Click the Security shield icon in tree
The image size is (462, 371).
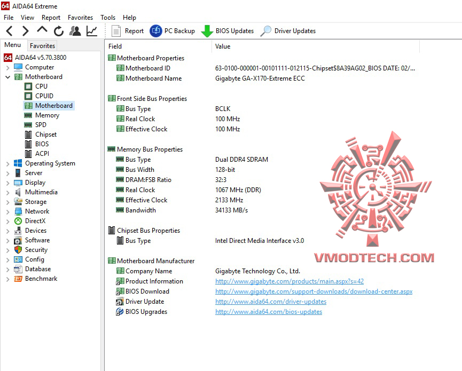pyautogui.click(x=18, y=250)
